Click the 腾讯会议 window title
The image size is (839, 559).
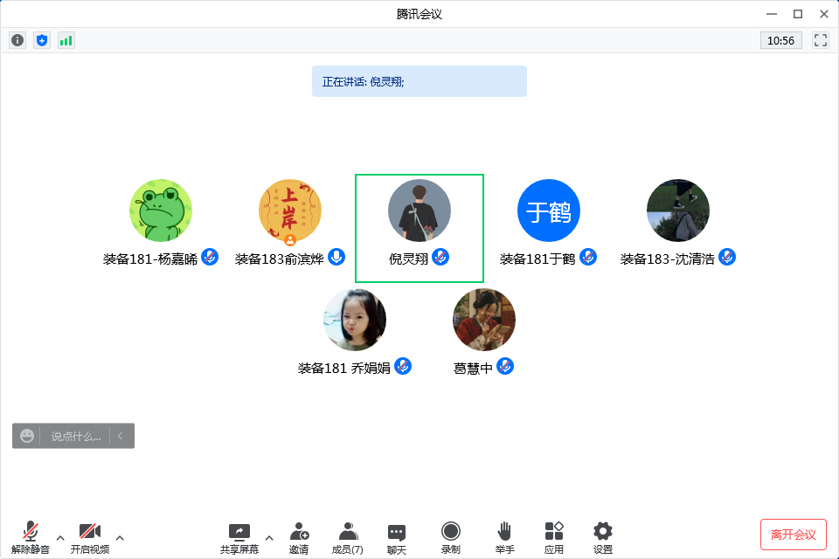pos(419,14)
